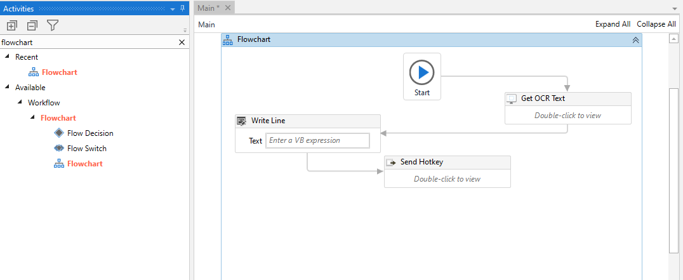Screen dimensions: 683x280
Task: Pin the Activities panel
Action: 183,8
